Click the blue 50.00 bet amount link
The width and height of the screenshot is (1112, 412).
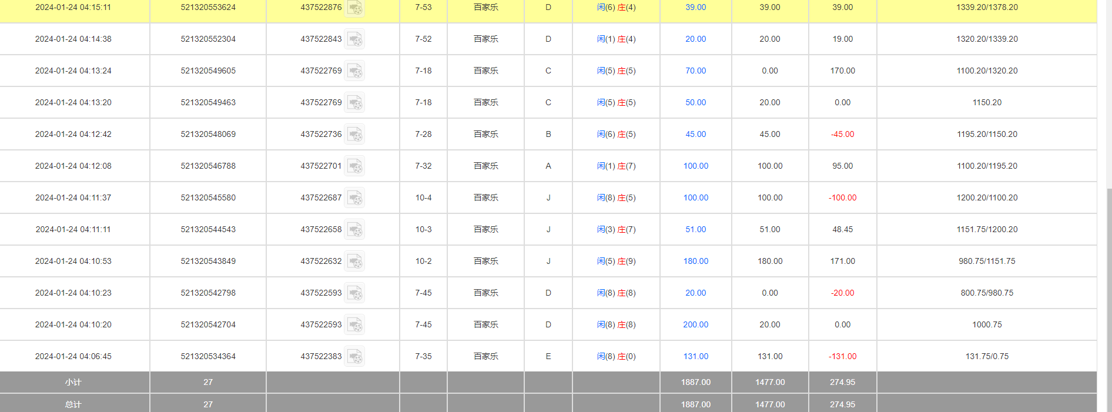point(695,102)
